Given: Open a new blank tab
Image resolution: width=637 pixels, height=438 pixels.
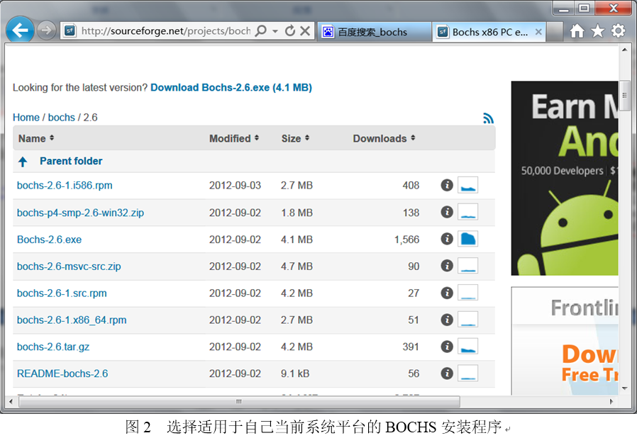Looking at the screenshot, I should point(555,32).
